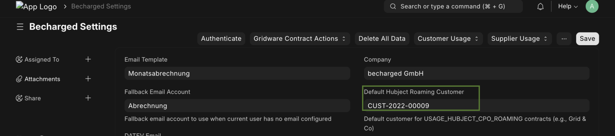Open the three-dot more actions menu

(x=564, y=39)
